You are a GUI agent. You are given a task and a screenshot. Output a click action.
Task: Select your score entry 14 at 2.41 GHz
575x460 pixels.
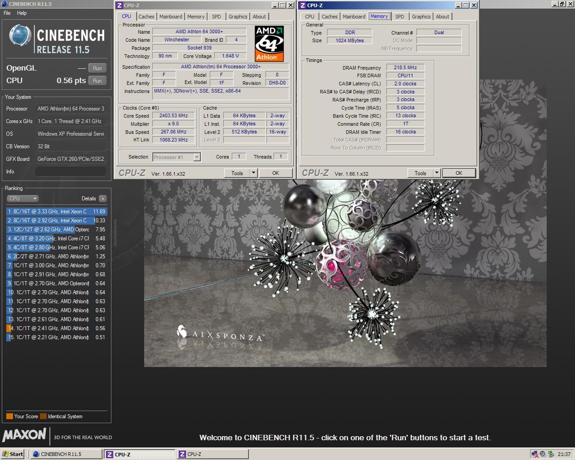57,328
